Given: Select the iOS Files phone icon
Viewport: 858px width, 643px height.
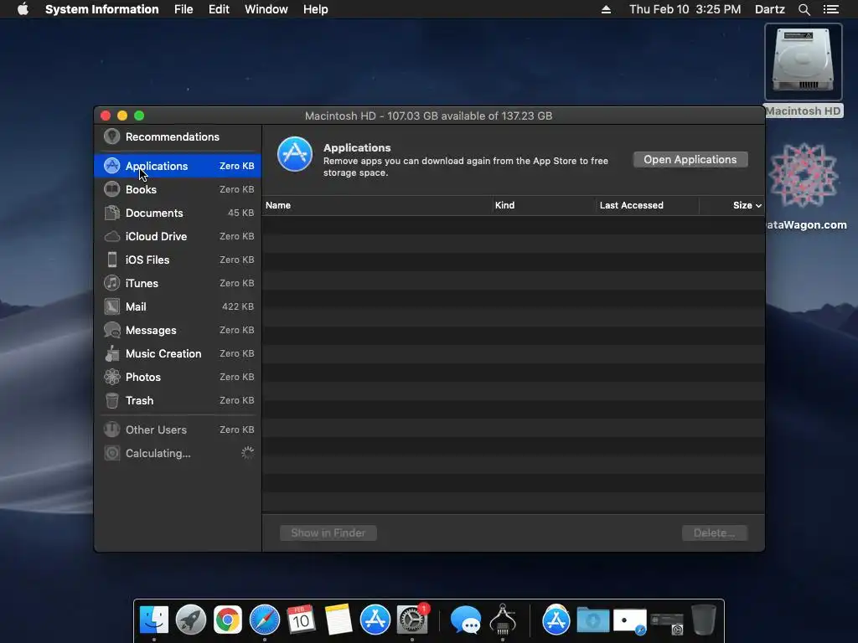Looking at the screenshot, I should [111, 260].
